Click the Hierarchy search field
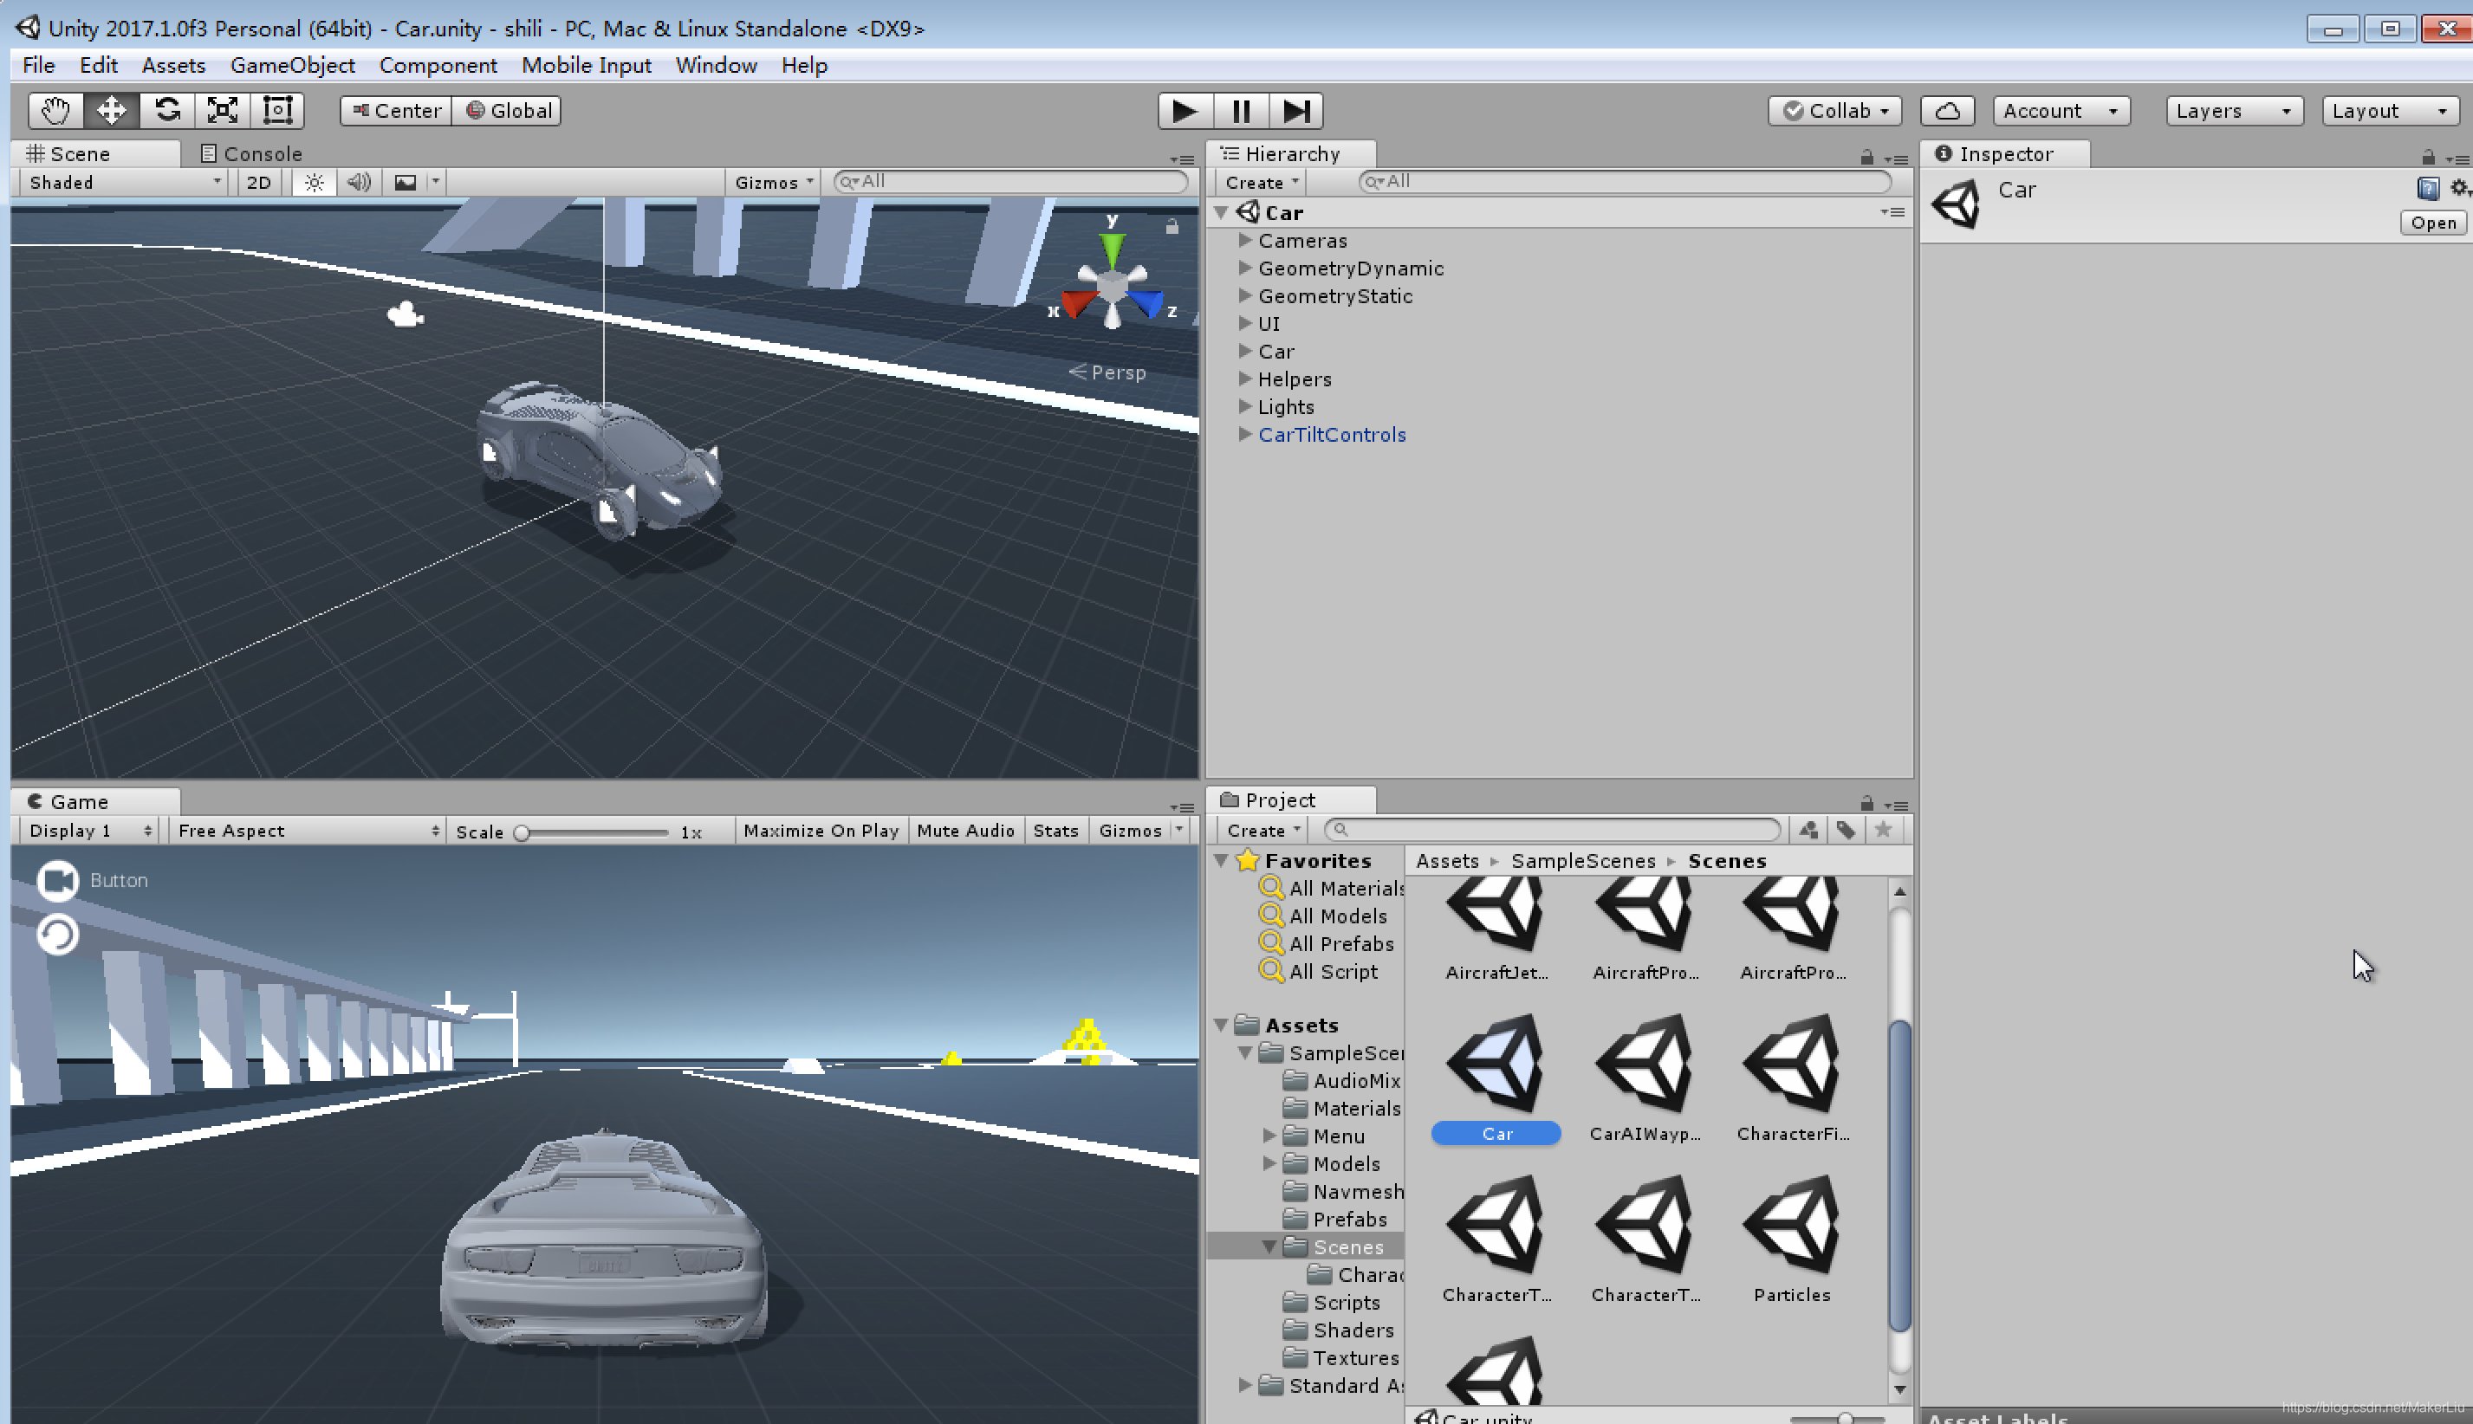2473x1424 pixels. (1625, 182)
